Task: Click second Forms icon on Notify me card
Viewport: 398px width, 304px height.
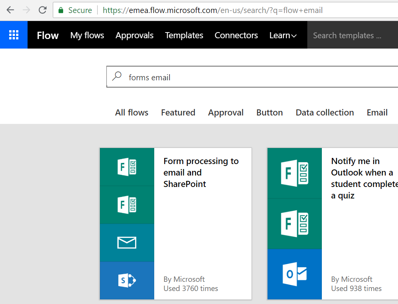Action: [x=295, y=224]
